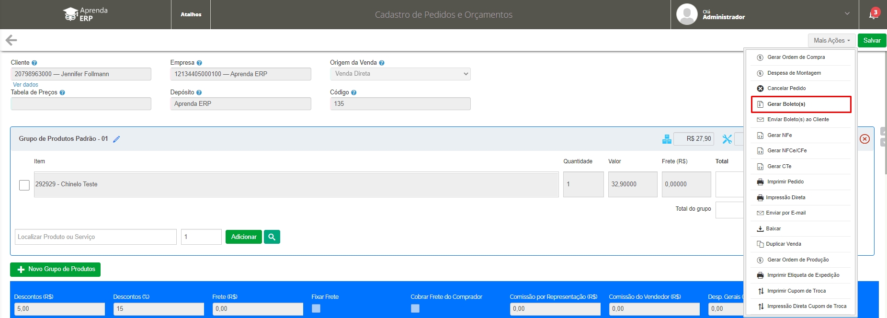Enable Cobrar Frete do Comprador checkbox
887x318 pixels.
coord(415,308)
